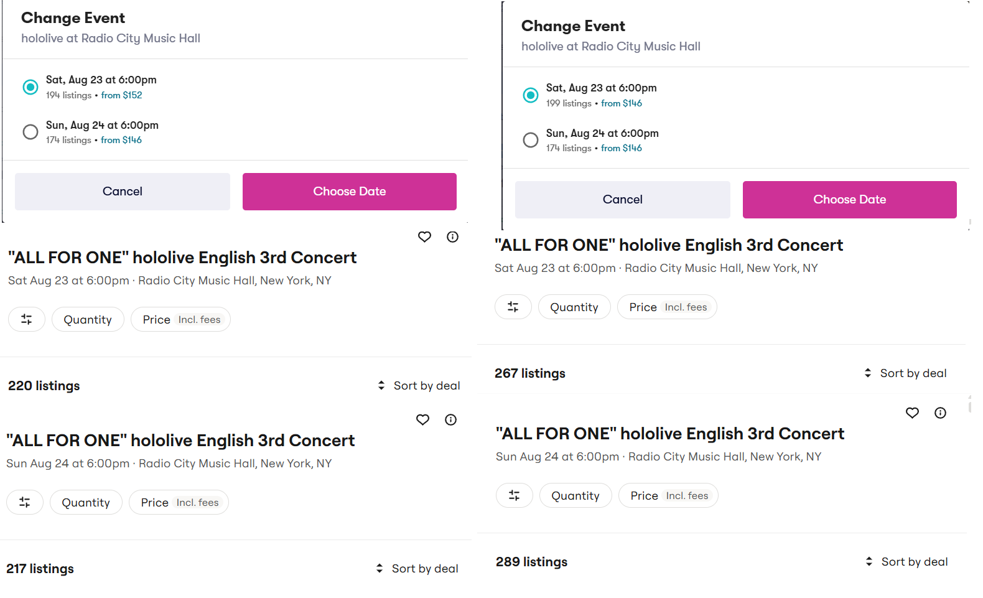Open Sort by deal beside 267 listings

(905, 373)
